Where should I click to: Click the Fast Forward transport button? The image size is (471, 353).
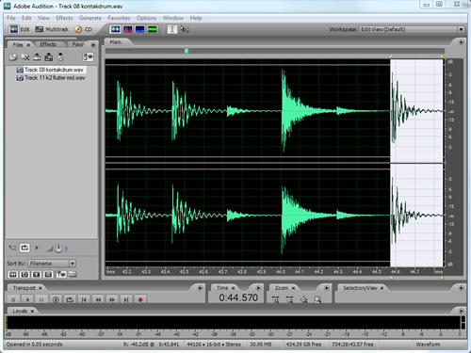[x=112, y=299]
